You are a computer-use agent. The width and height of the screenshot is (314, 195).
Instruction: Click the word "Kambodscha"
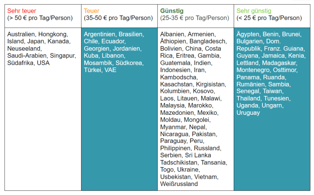[179, 77]
